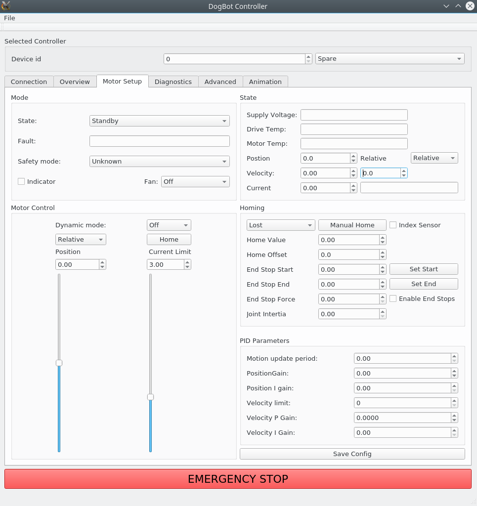Increment the End Stop Start spinbox
Screen dimensions: 477x506
click(x=383, y=267)
